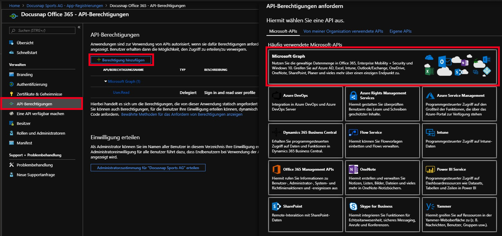
Task: Click the Manifest icon
Action: [x=11, y=143]
